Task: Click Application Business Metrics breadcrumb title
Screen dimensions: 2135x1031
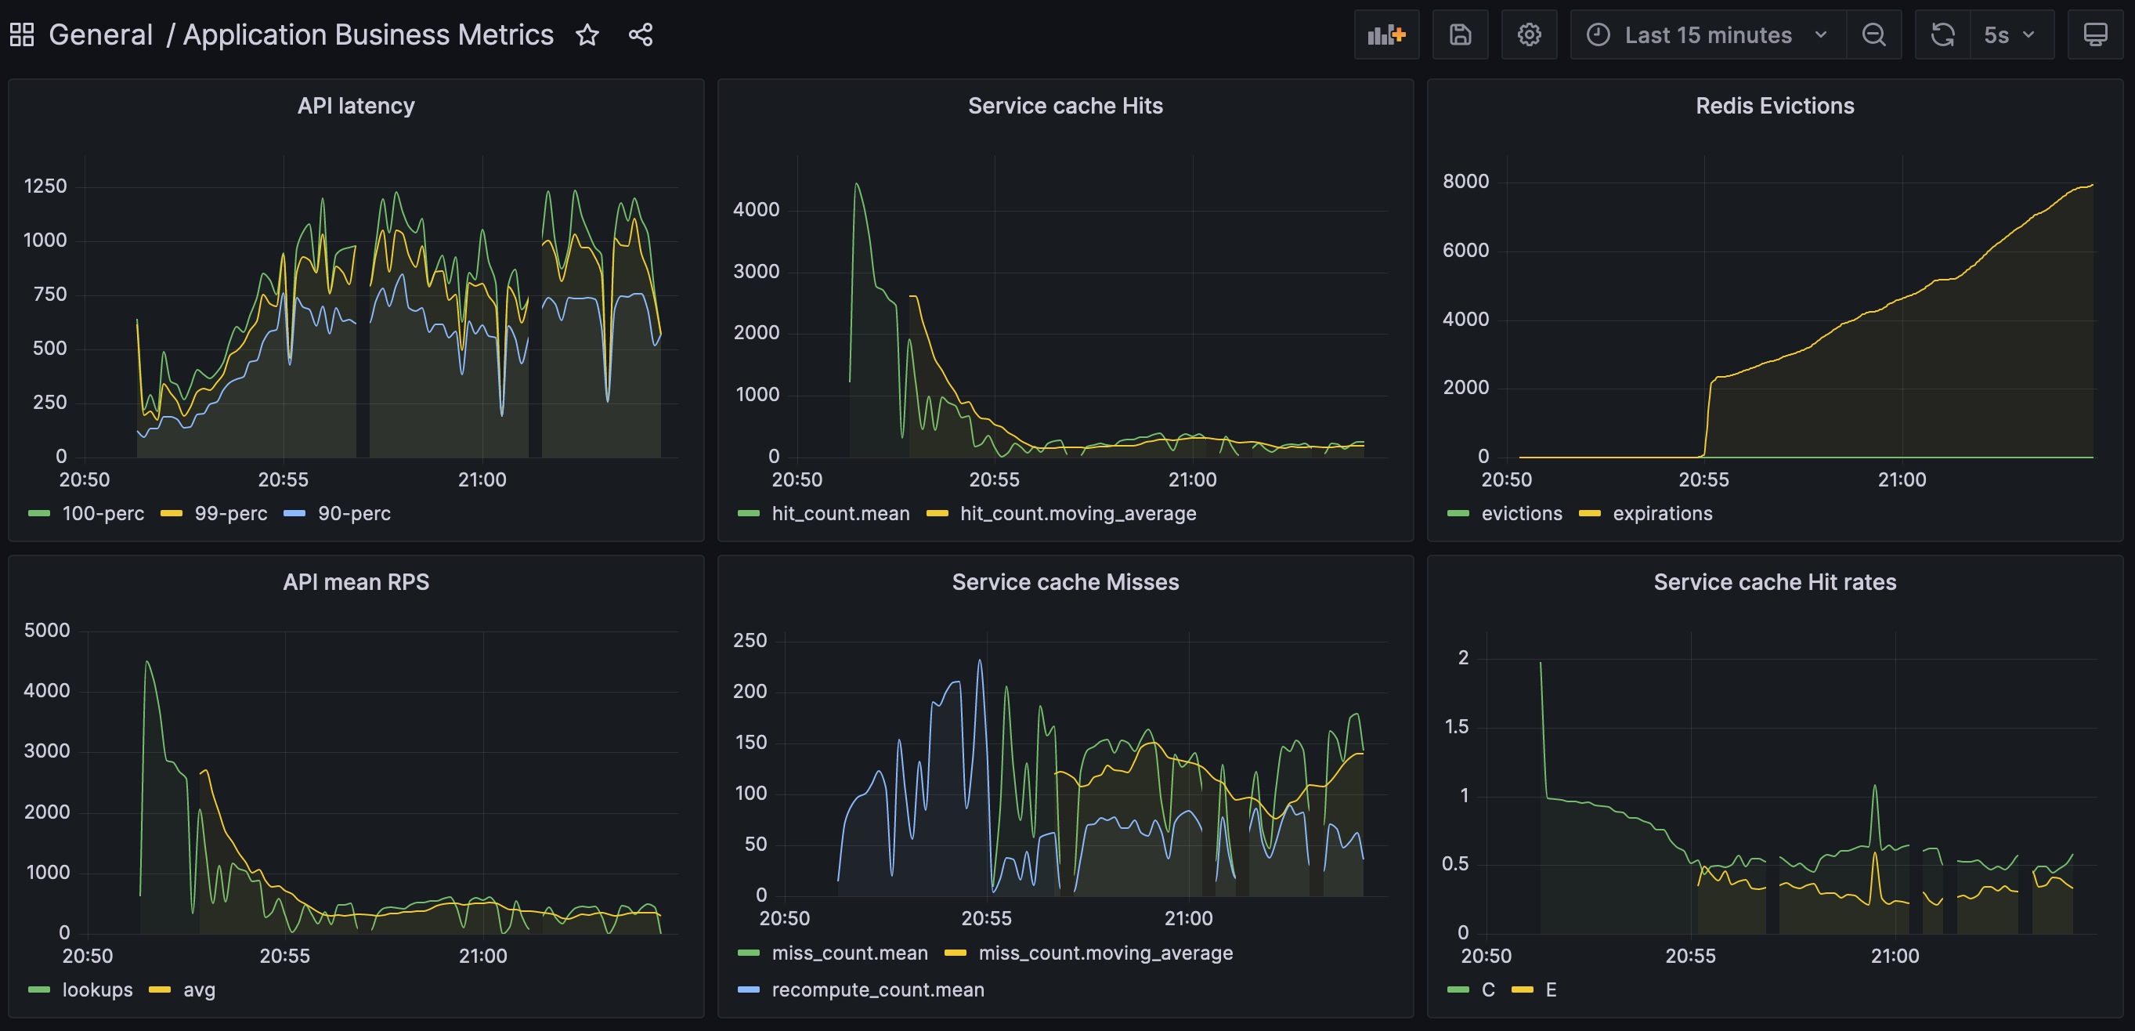Action: point(368,34)
